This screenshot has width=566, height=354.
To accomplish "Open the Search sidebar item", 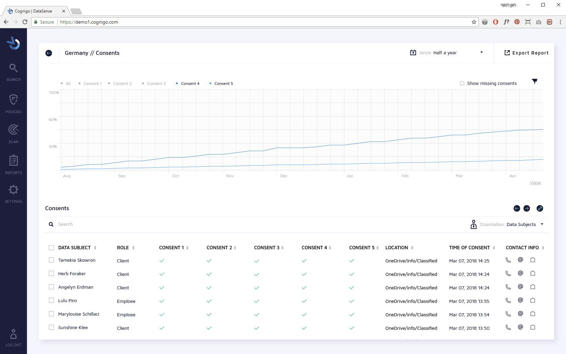I will point(13,72).
